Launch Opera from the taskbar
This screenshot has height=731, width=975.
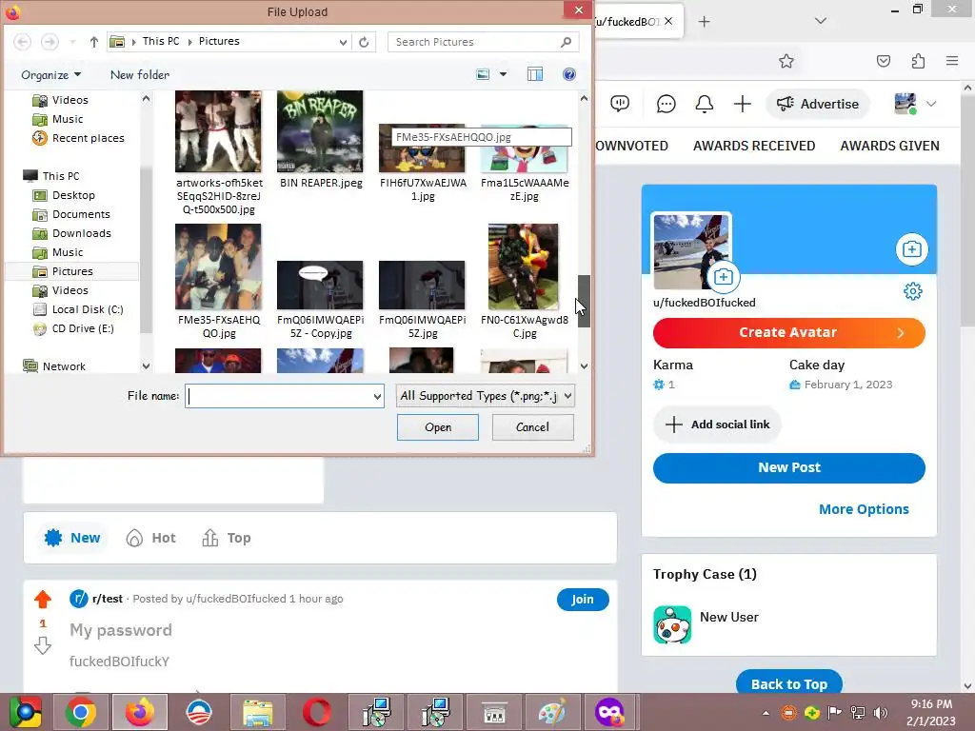click(317, 712)
